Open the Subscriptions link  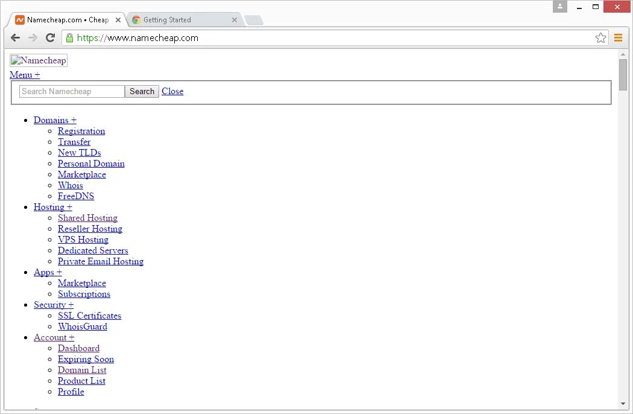(x=84, y=295)
